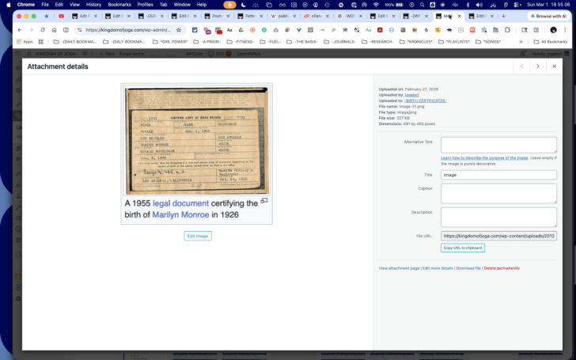The height and width of the screenshot is (360, 576).
Task: Click Delete permanently link
Action: [x=502, y=268]
